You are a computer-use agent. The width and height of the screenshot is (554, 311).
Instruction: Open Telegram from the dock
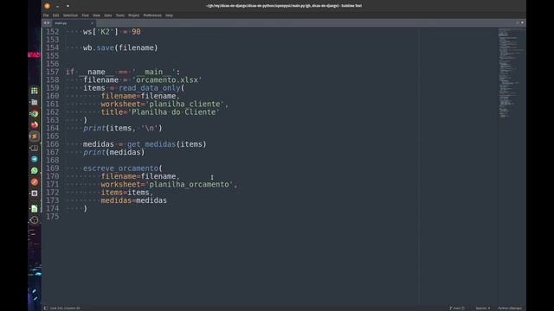(x=35, y=159)
